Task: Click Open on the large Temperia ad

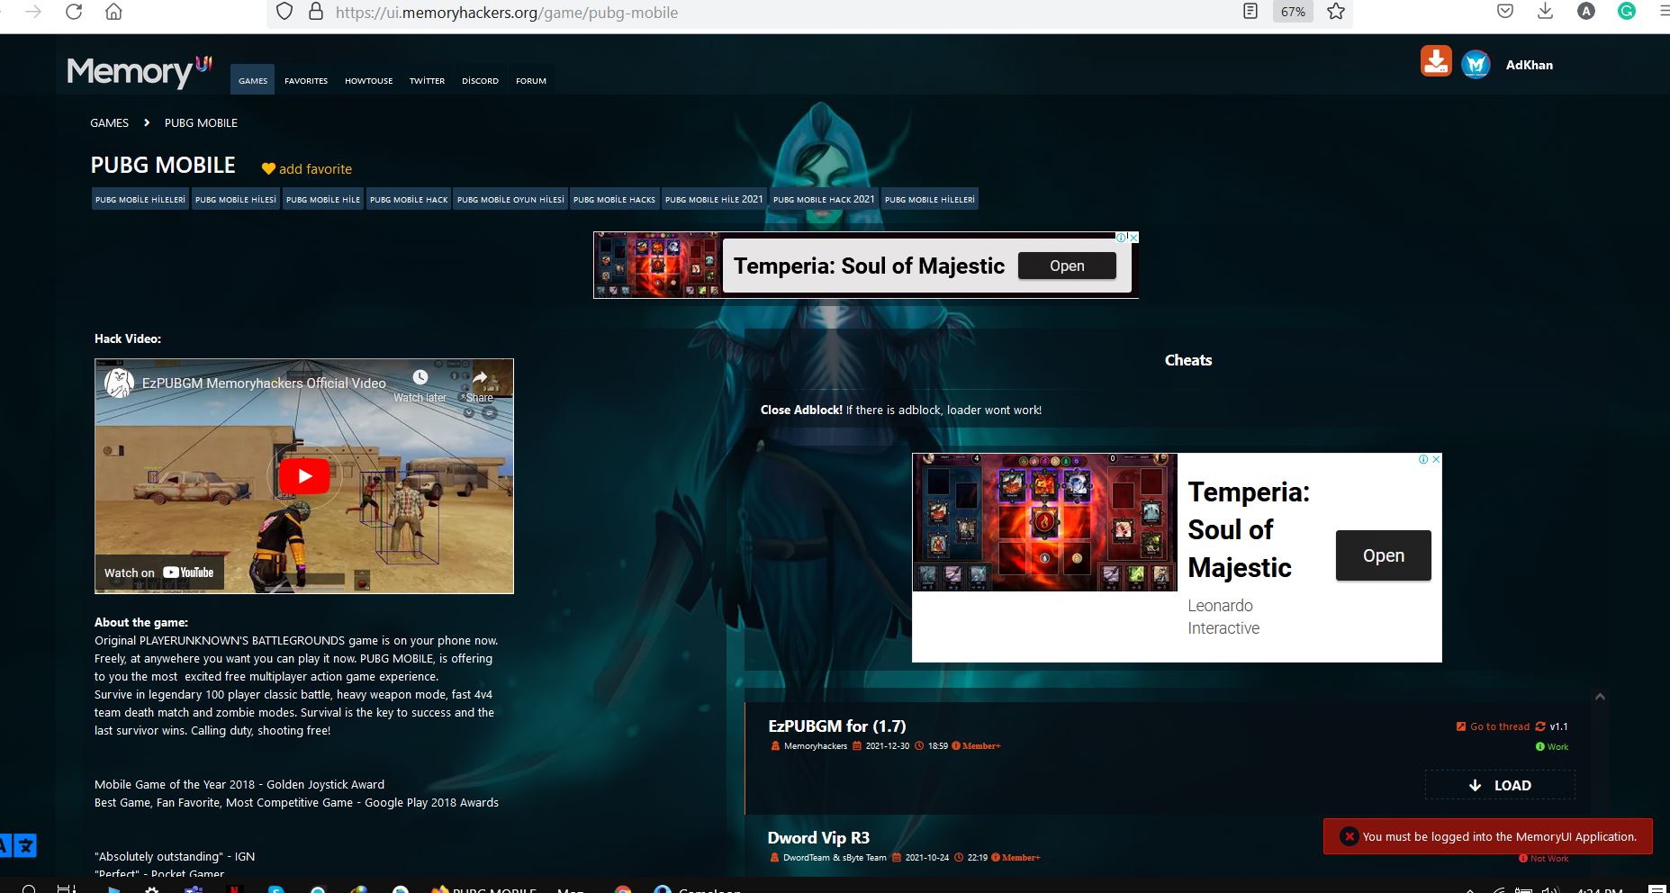Action: 1384,555
